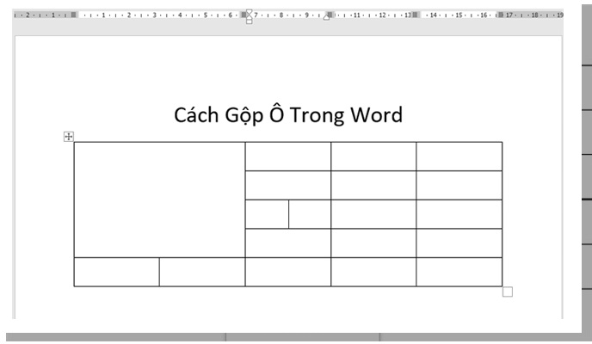592x344 pixels.
Task: Click the narrow left half of split cell
Action: [267, 214]
